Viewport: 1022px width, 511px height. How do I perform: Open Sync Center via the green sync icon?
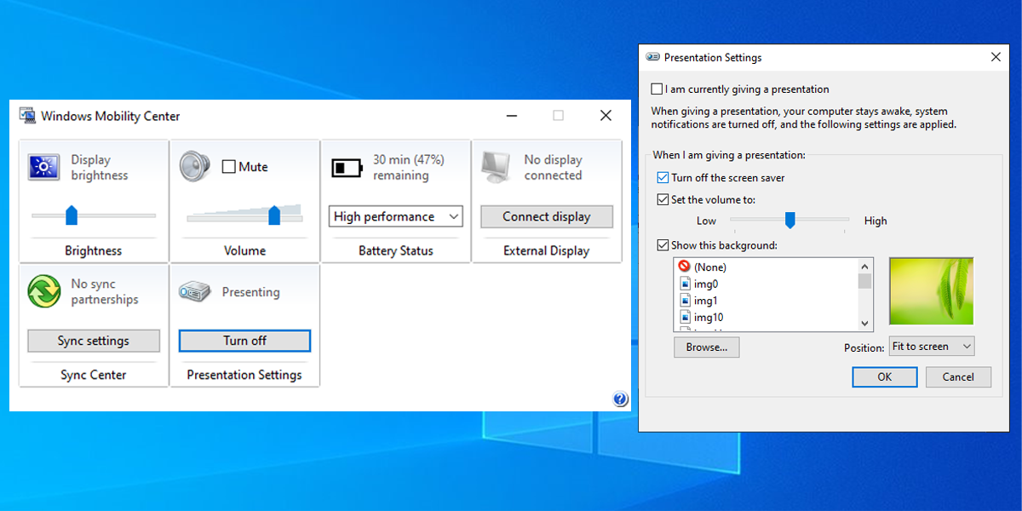(43, 291)
